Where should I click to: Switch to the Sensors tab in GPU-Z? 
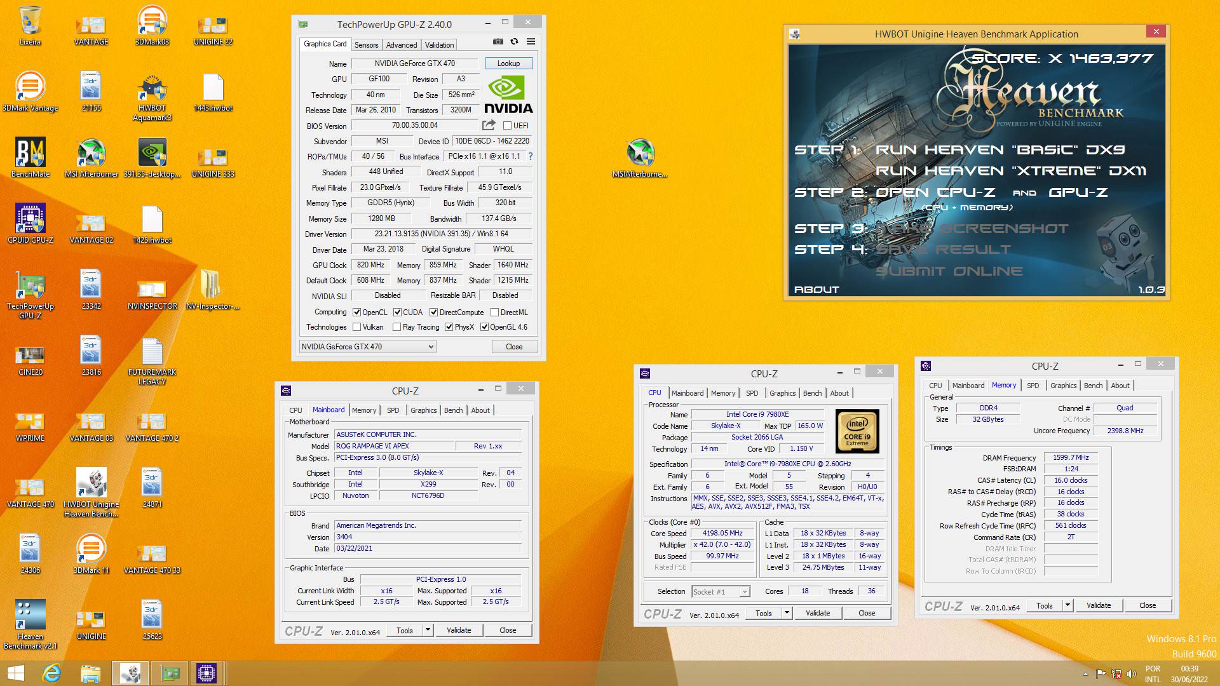(366, 44)
